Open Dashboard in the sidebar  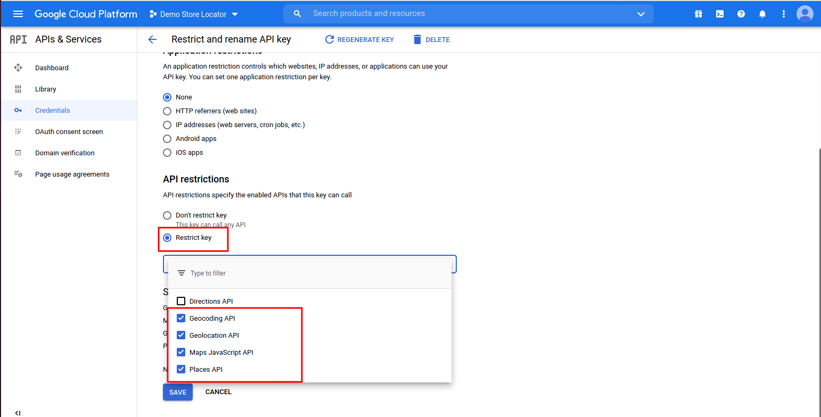click(52, 68)
